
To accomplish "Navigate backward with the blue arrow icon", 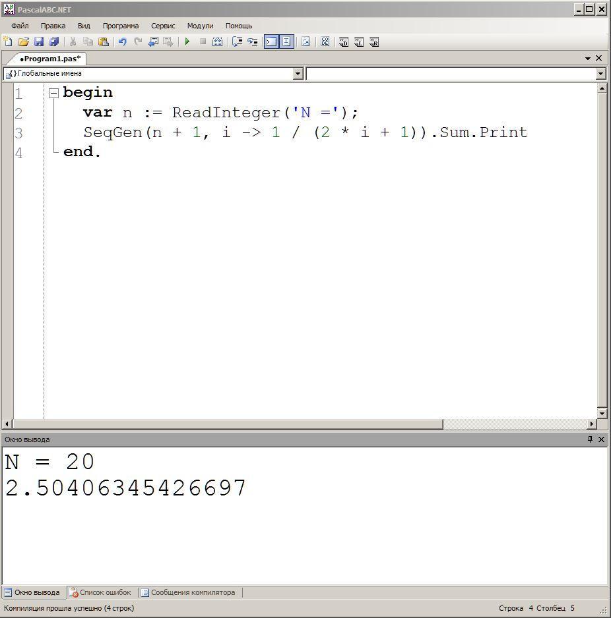I will 153,42.
